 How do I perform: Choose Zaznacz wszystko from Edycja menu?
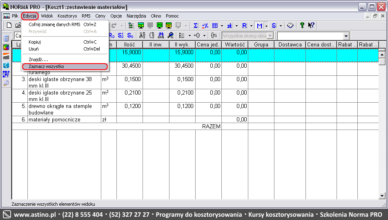click(65, 66)
